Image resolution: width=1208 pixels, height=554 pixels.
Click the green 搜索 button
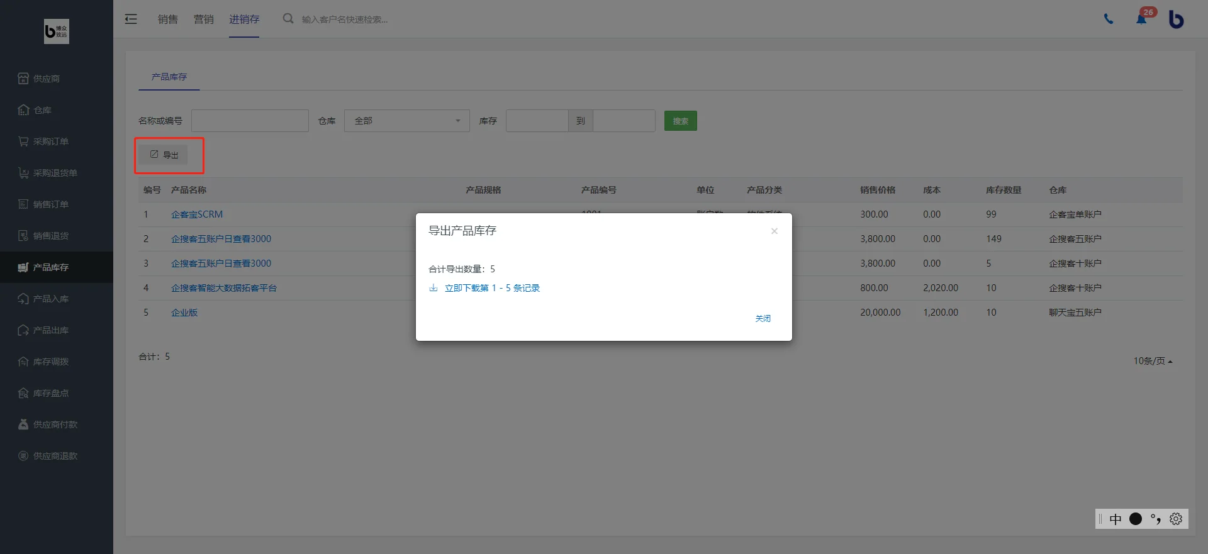(681, 121)
